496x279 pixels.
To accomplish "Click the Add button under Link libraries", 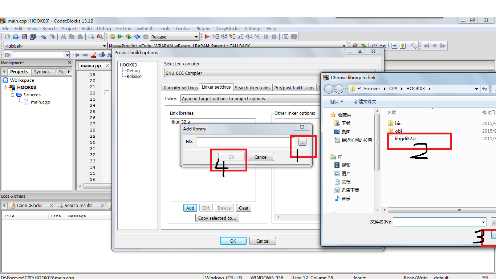I will pyautogui.click(x=190, y=208).
